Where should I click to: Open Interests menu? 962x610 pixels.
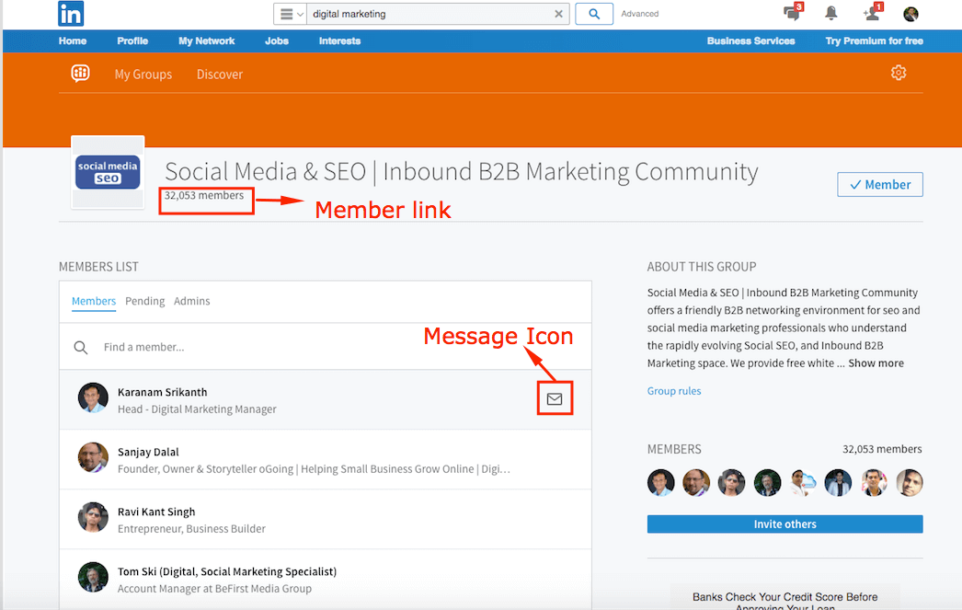click(x=340, y=41)
